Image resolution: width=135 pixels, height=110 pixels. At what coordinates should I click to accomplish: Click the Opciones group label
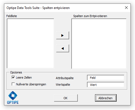click(16, 72)
